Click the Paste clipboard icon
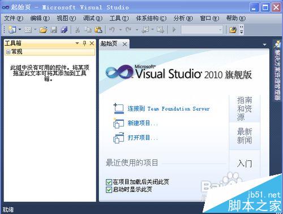283x214 pixels. click(x=98, y=30)
